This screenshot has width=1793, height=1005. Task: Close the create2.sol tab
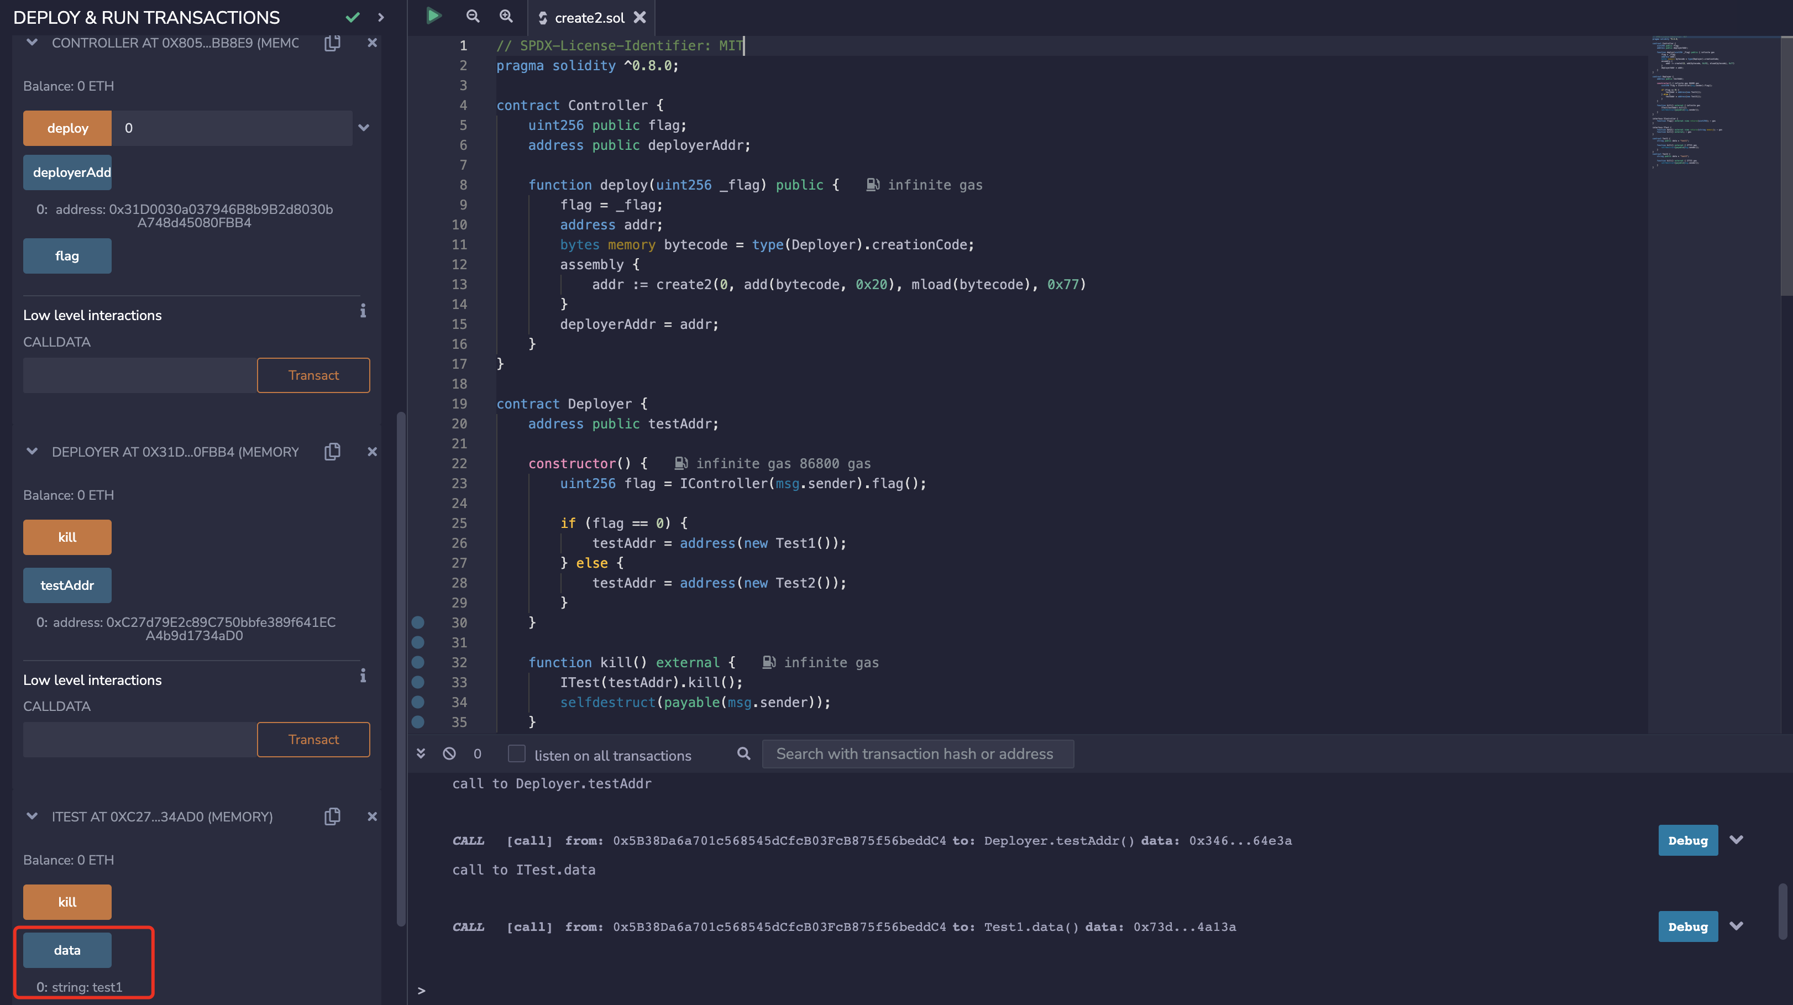639,17
